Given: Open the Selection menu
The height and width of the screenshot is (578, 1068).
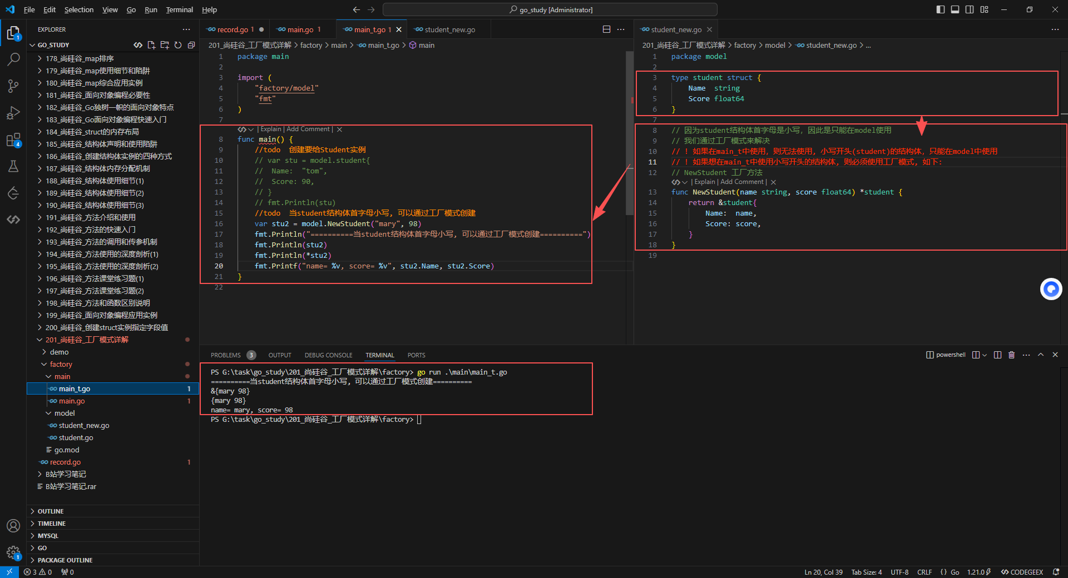Looking at the screenshot, I should 79,9.
